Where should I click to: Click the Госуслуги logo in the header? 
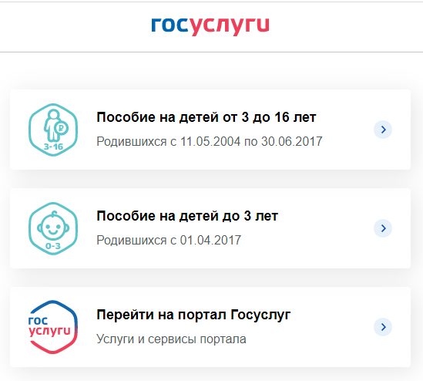click(x=210, y=26)
